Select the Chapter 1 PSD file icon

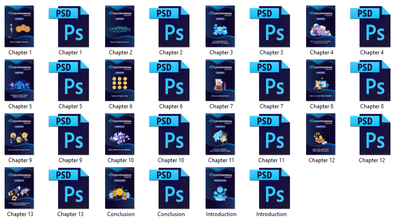pos(69,27)
